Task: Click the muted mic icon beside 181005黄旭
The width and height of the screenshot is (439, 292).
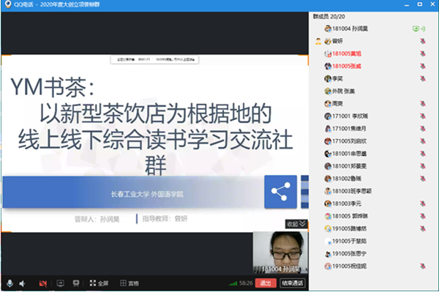Action: 423,53
